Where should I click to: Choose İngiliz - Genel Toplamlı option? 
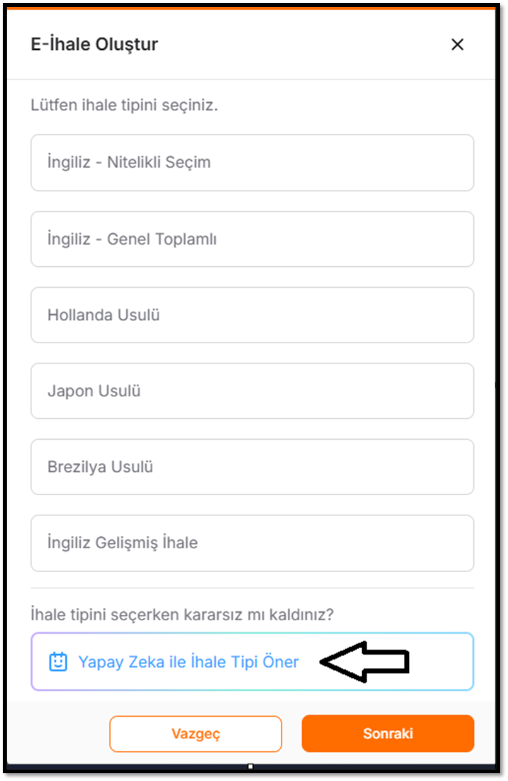pos(252,239)
